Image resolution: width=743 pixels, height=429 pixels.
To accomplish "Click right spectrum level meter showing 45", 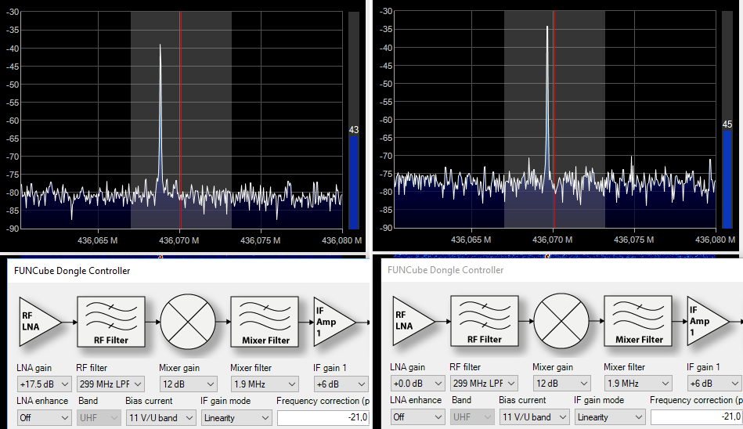I will click(x=727, y=120).
